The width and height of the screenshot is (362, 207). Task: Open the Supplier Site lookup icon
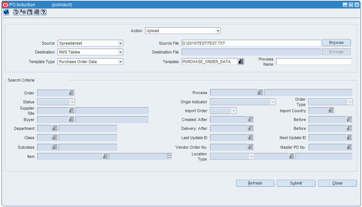click(x=71, y=111)
